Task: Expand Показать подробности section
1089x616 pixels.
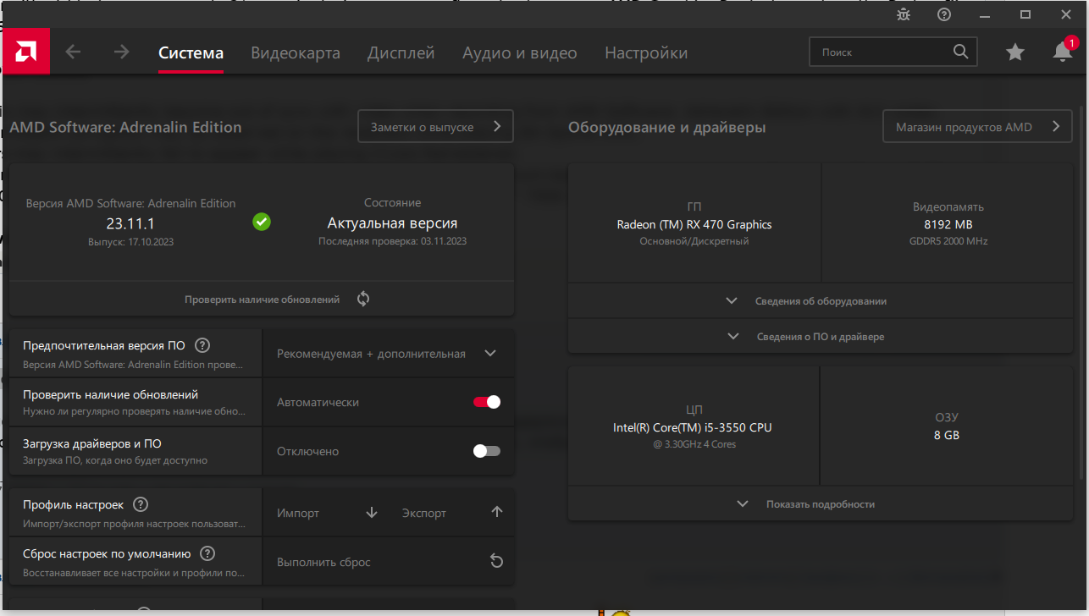Action: click(821, 503)
